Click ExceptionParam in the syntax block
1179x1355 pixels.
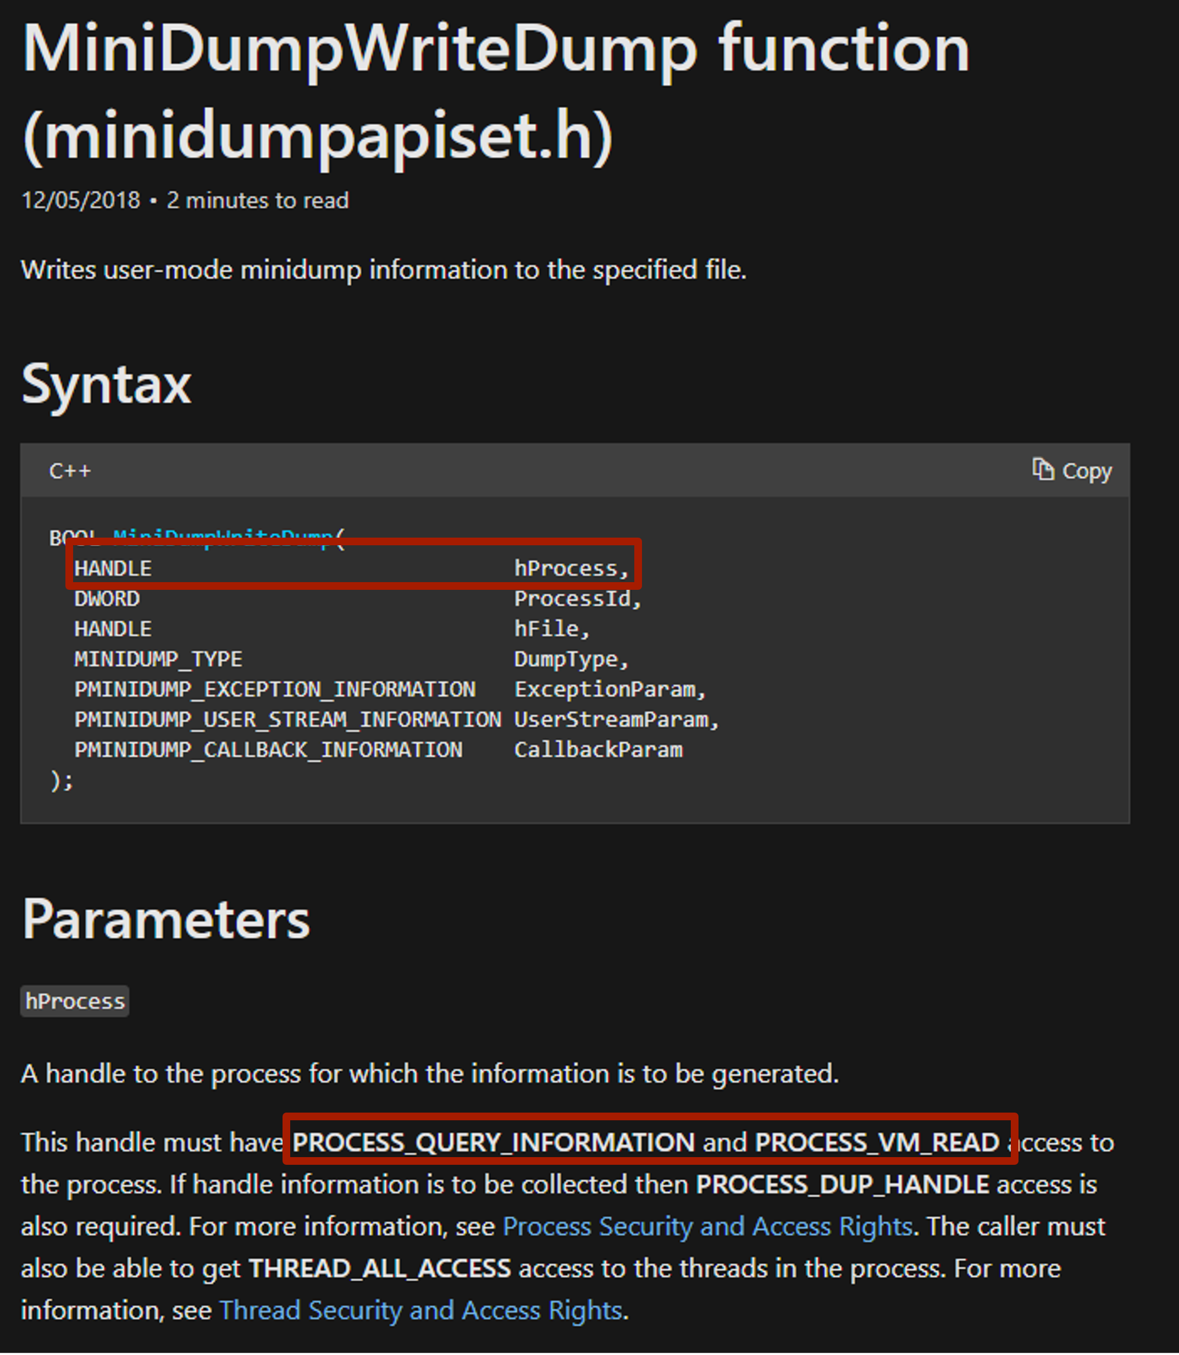608,690
